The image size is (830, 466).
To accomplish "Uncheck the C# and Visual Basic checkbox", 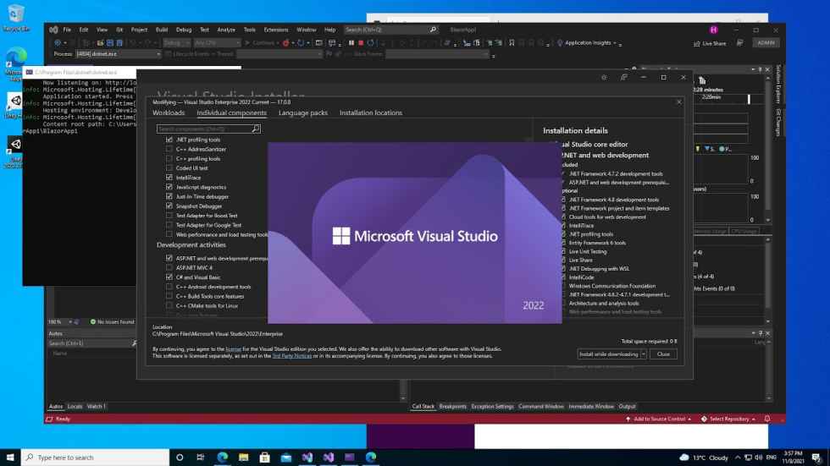I will (169, 277).
